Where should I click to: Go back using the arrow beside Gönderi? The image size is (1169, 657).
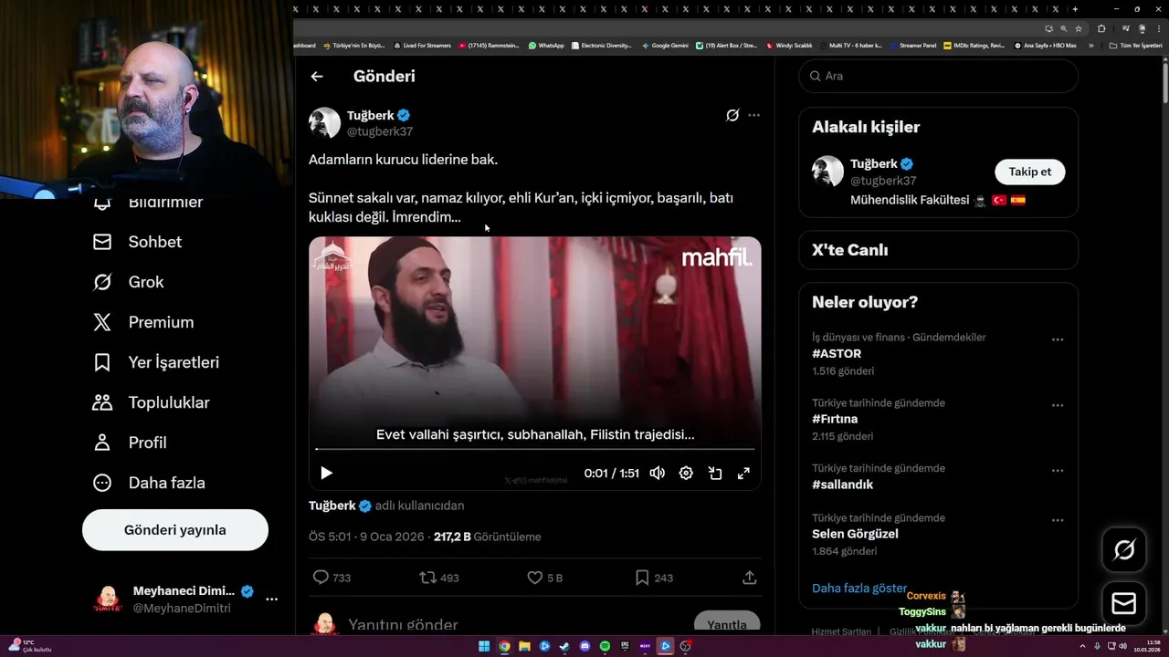(x=317, y=77)
